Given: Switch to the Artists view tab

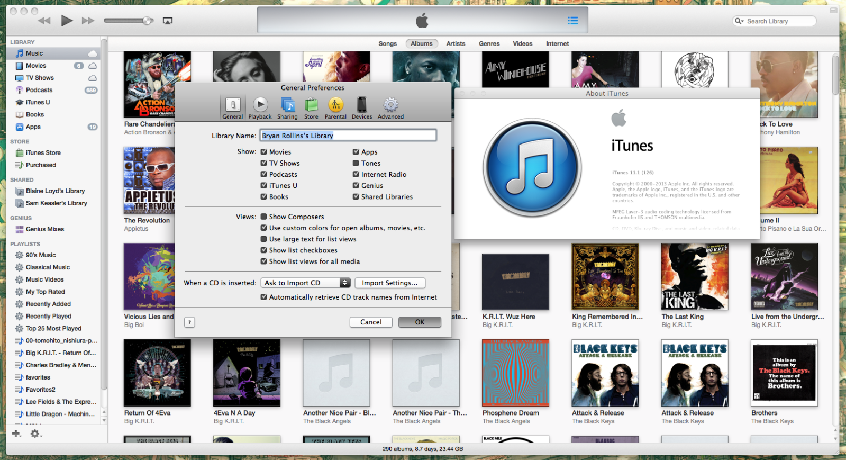Looking at the screenshot, I should click(456, 44).
